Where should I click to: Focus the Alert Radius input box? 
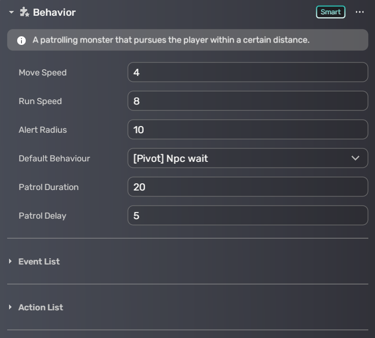[x=248, y=130]
